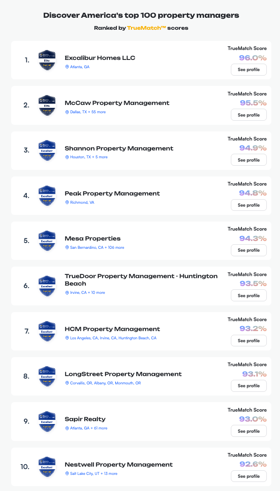Click the location pin next to Richmond, VA

coord(67,203)
